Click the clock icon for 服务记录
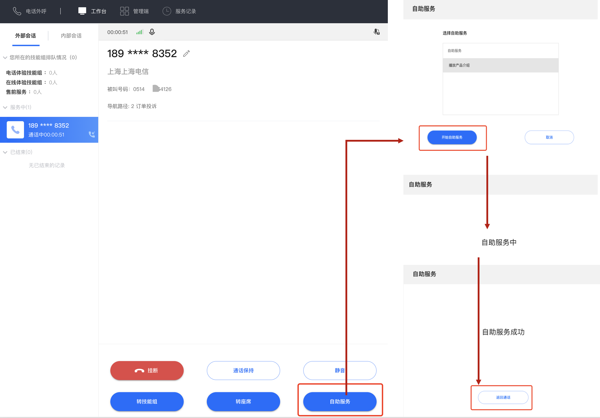This screenshot has width=600, height=418. 167,11
